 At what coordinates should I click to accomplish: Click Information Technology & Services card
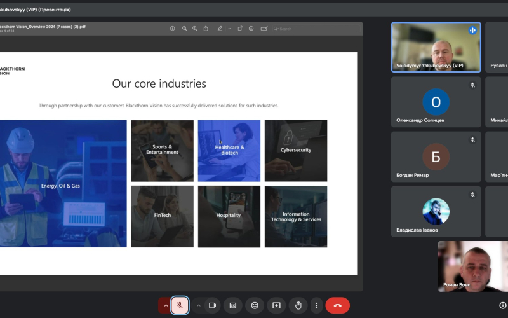tap(296, 216)
